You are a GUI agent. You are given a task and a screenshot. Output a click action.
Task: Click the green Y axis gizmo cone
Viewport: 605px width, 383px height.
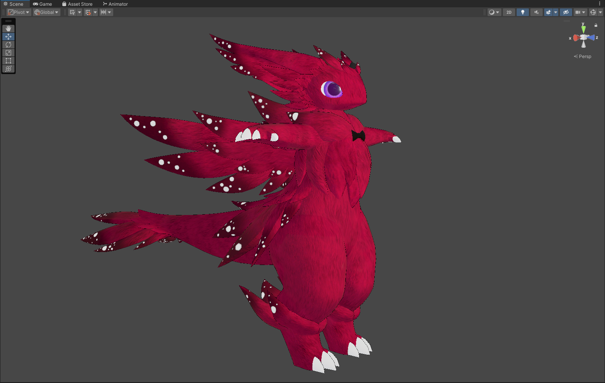click(583, 29)
